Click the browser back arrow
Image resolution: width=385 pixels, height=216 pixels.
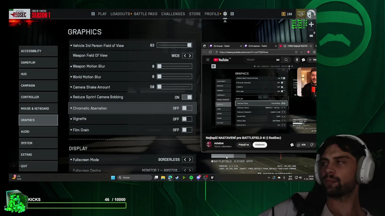coord(205,52)
